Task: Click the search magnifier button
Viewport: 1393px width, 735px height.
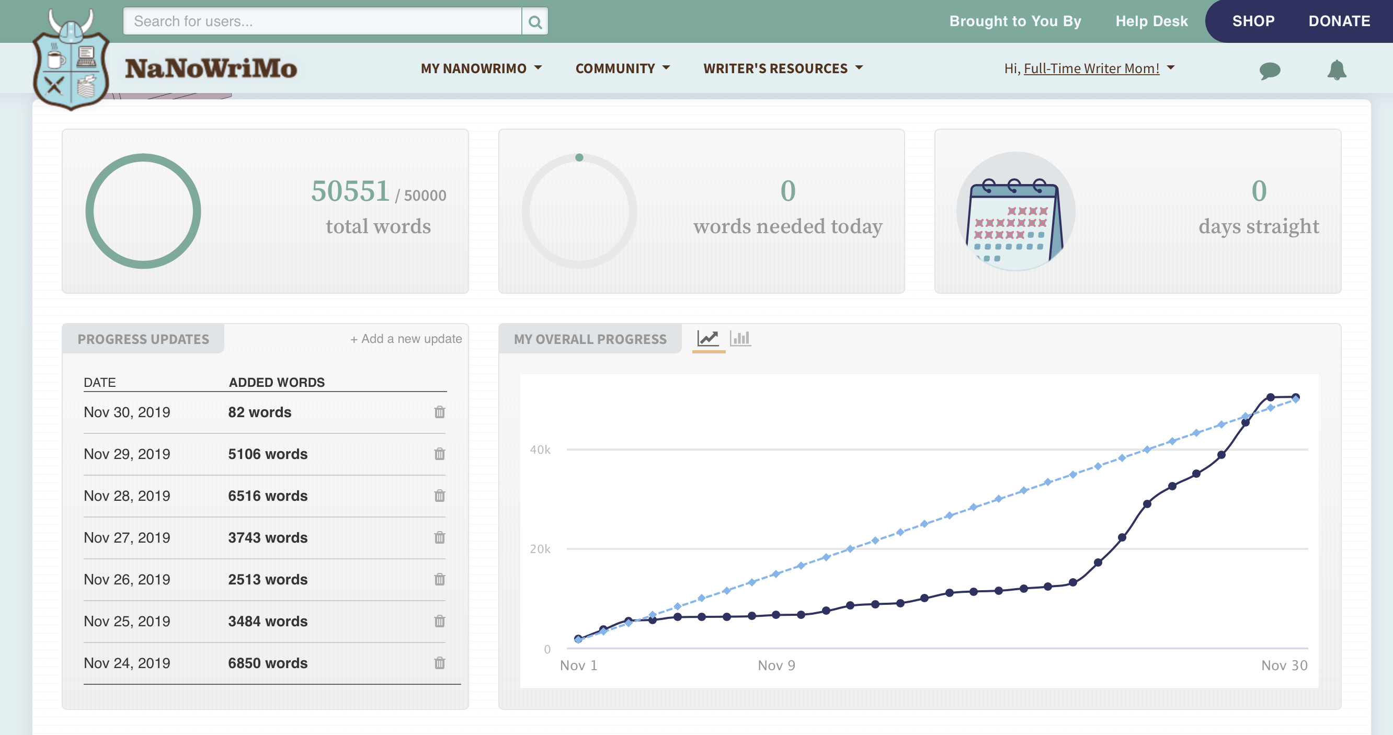Action: click(534, 21)
